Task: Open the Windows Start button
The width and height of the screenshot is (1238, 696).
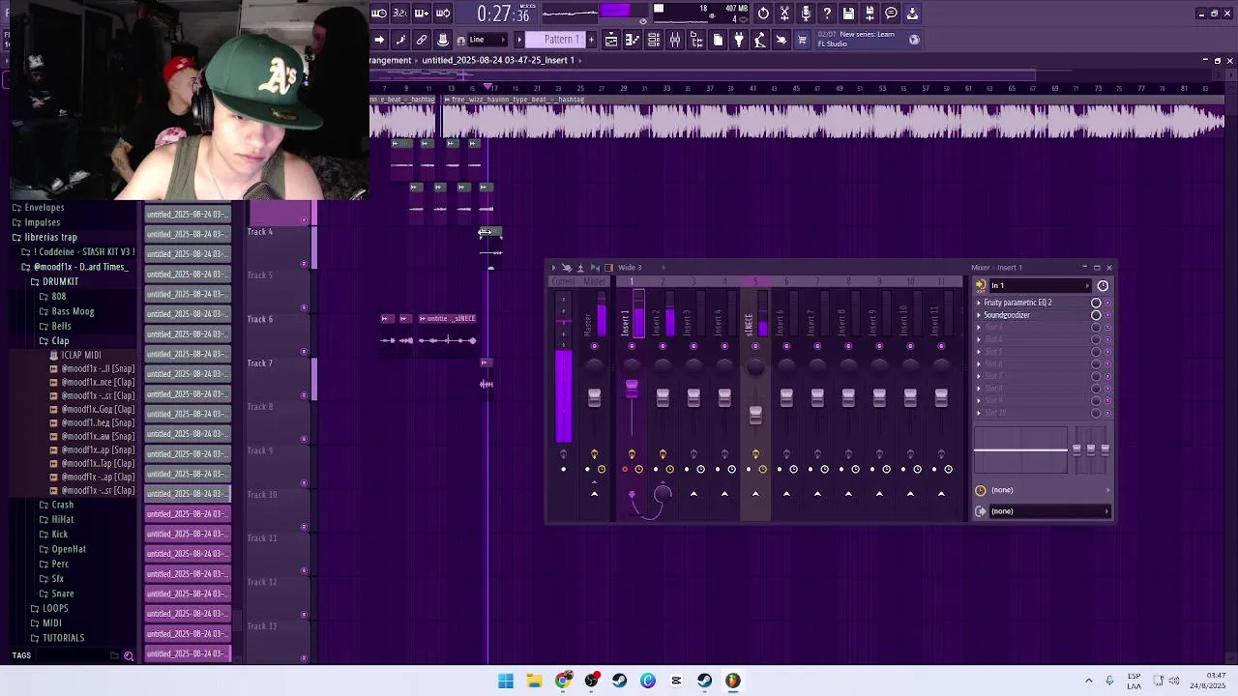Action: tap(506, 681)
